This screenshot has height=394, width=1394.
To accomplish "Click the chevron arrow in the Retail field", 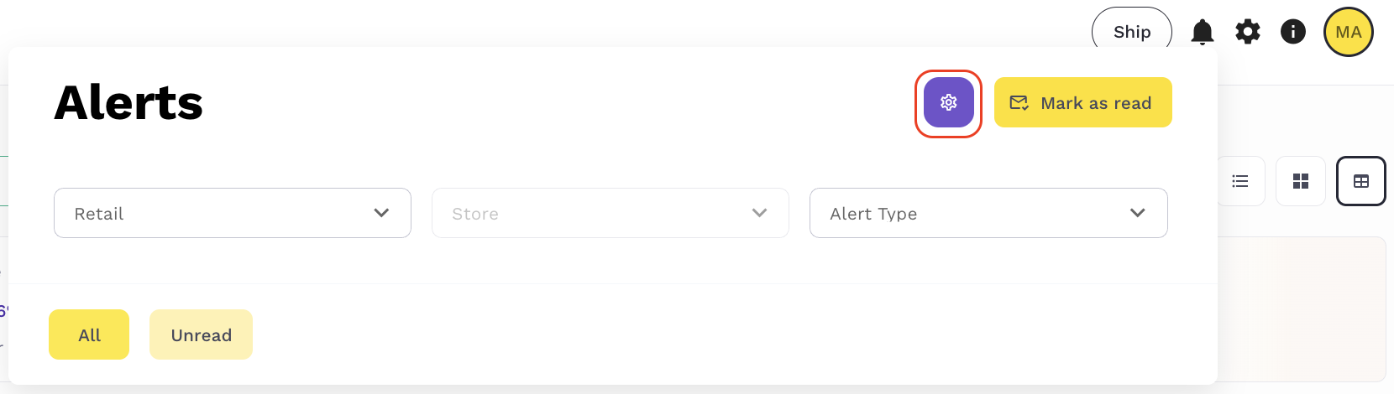I will (381, 213).
